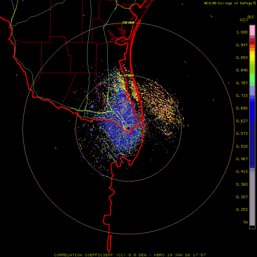The image size is (257, 257).
Task: Click the [CC] scale unit label
Action: 244,20
